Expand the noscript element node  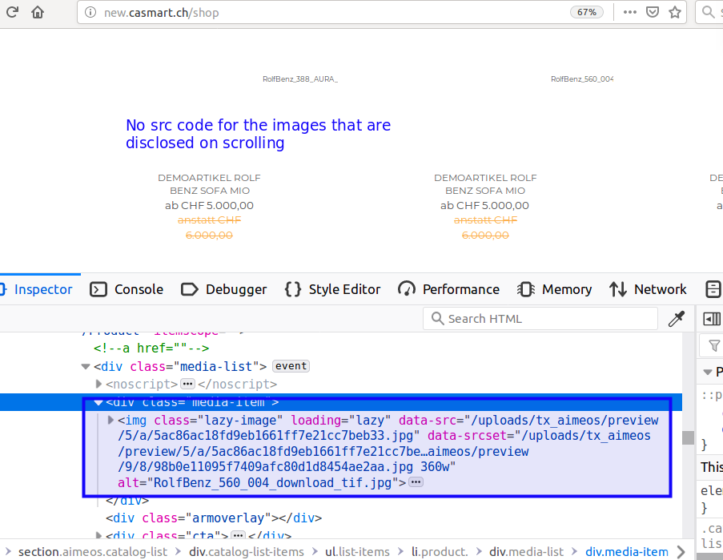[x=98, y=384]
